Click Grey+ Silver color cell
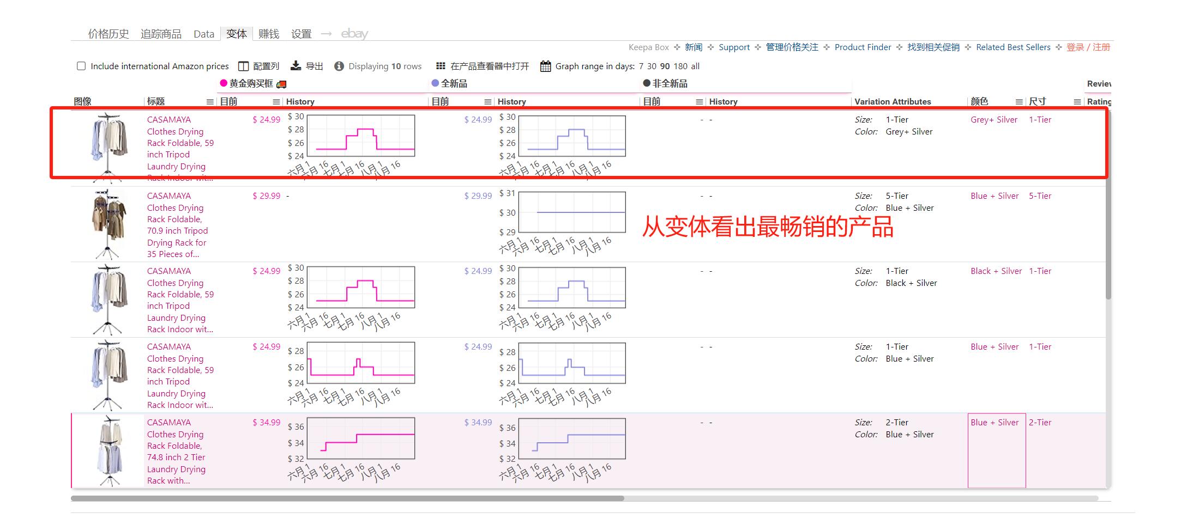1199x519 pixels. coord(994,120)
